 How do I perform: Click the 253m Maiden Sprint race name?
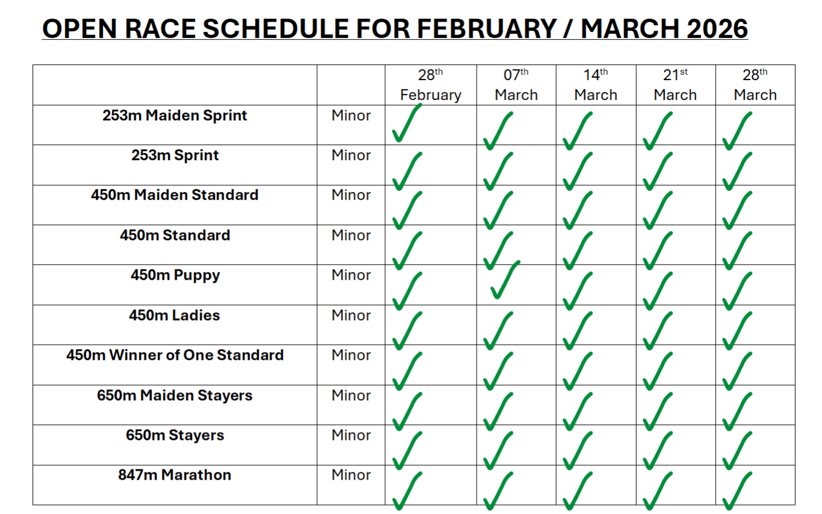175,116
